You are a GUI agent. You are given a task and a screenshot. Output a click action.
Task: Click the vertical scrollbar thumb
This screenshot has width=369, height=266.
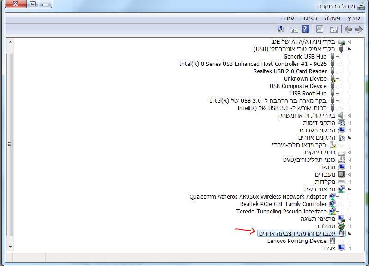(10, 144)
